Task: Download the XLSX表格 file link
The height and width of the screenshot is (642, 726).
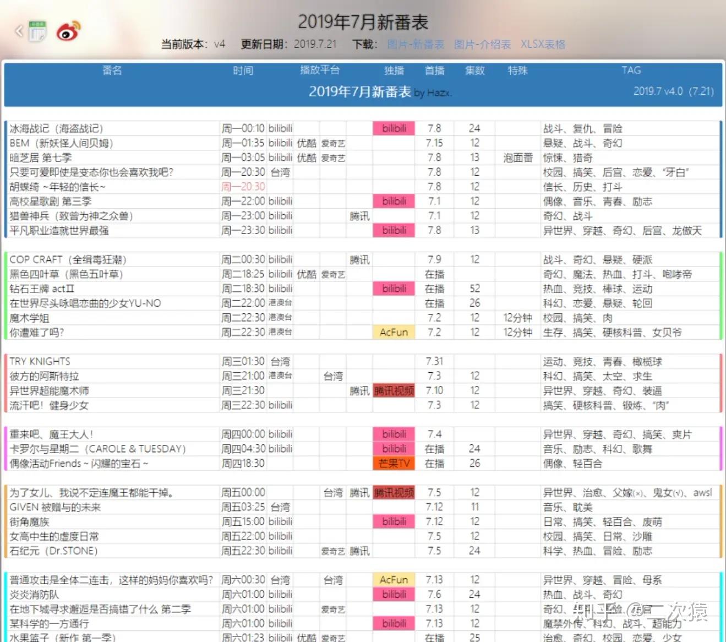Action: (x=543, y=44)
